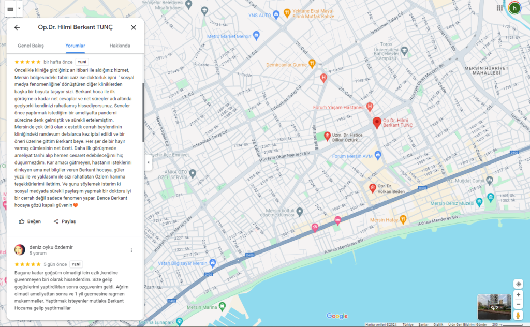Select the Metro Market Mersin shopping pin
This screenshot has height=327, width=530.
coord(256,35)
